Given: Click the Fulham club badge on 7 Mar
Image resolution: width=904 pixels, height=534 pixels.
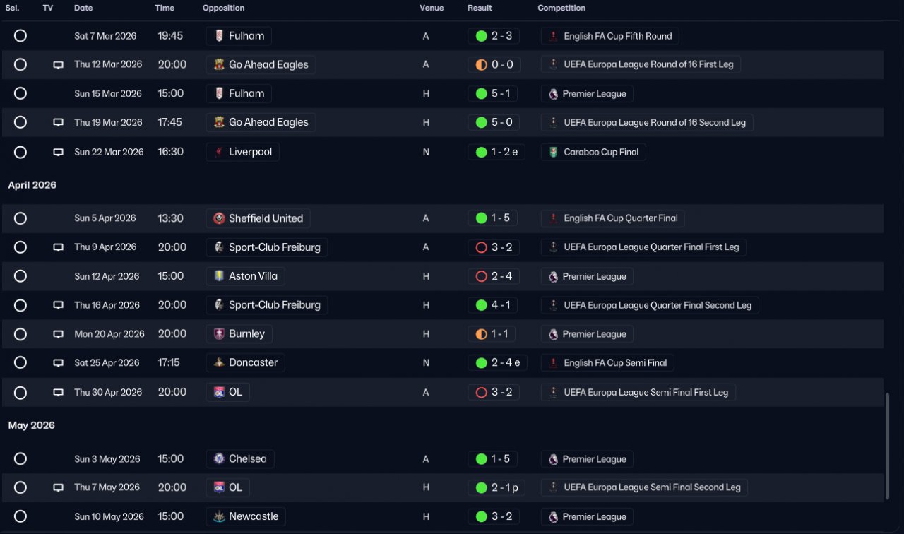Looking at the screenshot, I should tap(219, 36).
